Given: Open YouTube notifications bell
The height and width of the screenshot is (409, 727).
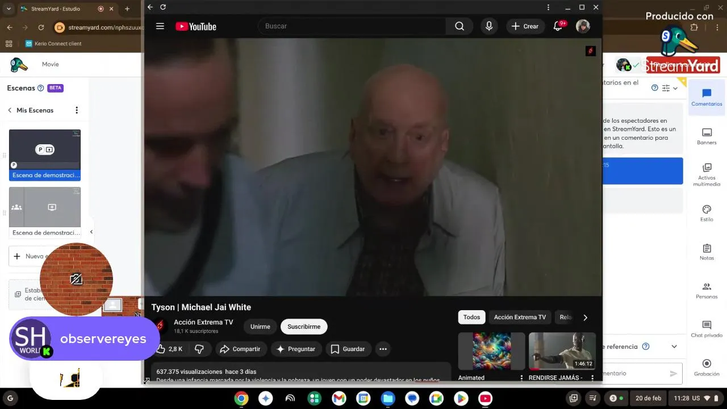Looking at the screenshot, I should pyautogui.click(x=558, y=26).
